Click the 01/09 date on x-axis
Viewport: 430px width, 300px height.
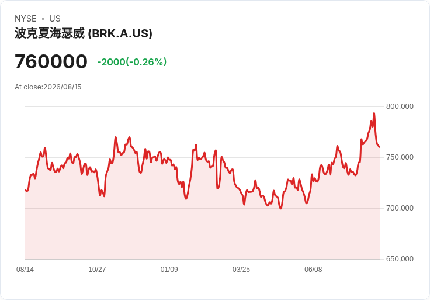pyautogui.click(x=169, y=270)
